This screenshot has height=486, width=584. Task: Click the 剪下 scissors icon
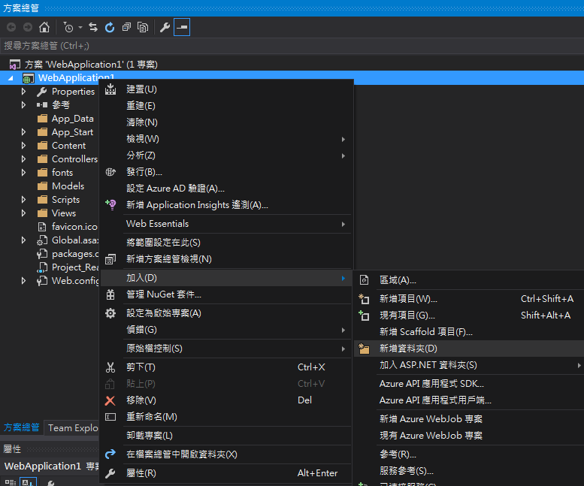(110, 367)
